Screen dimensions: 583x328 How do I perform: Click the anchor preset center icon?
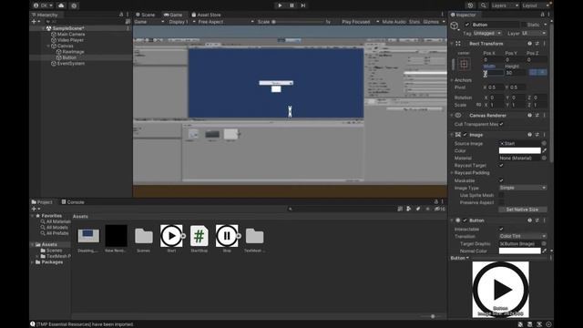click(464, 64)
